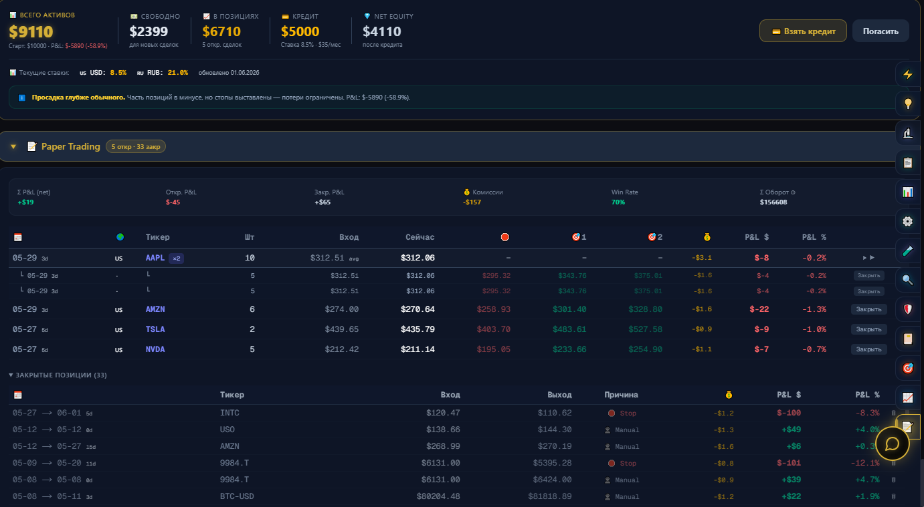The image size is (924, 507).
Task: Toggle the AAPL ×2 grouped position arrows
Action: (x=868, y=258)
